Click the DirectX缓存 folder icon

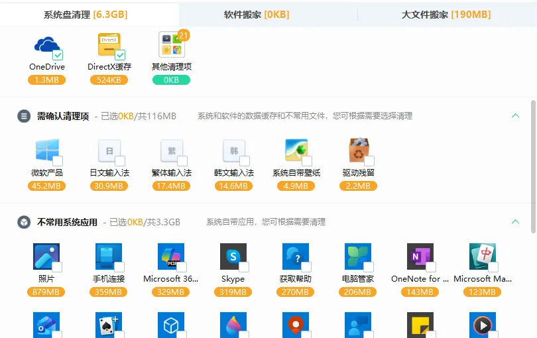(x=109, y=44)
